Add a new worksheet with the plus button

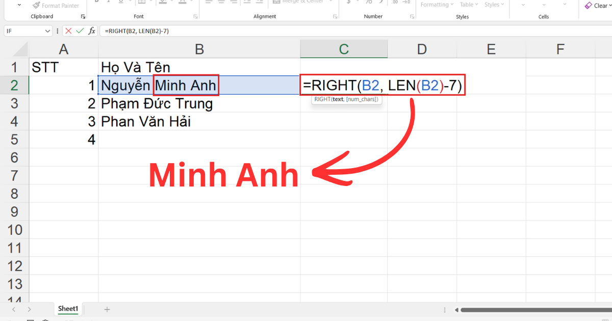[107, 309]
